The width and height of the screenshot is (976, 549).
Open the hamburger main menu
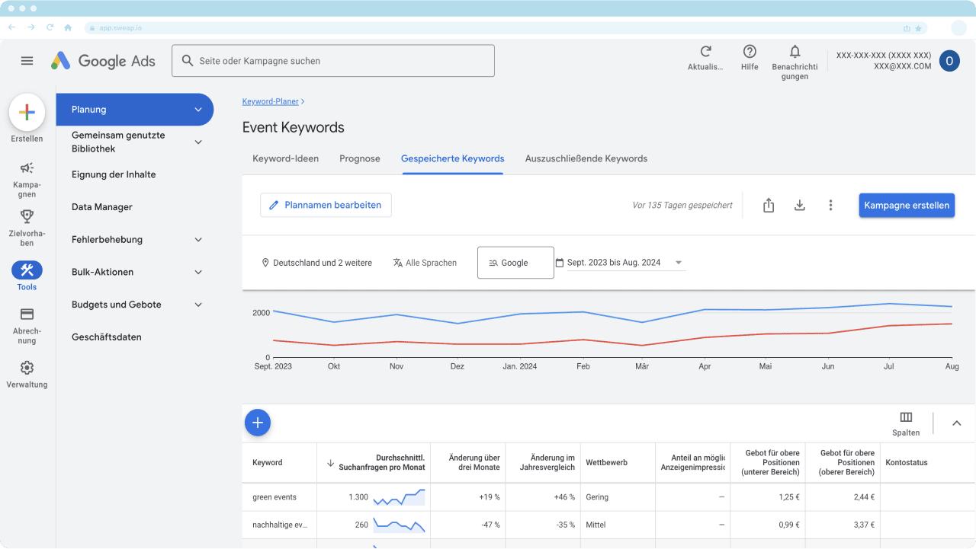pyautogui.click(x=27, y=61)
